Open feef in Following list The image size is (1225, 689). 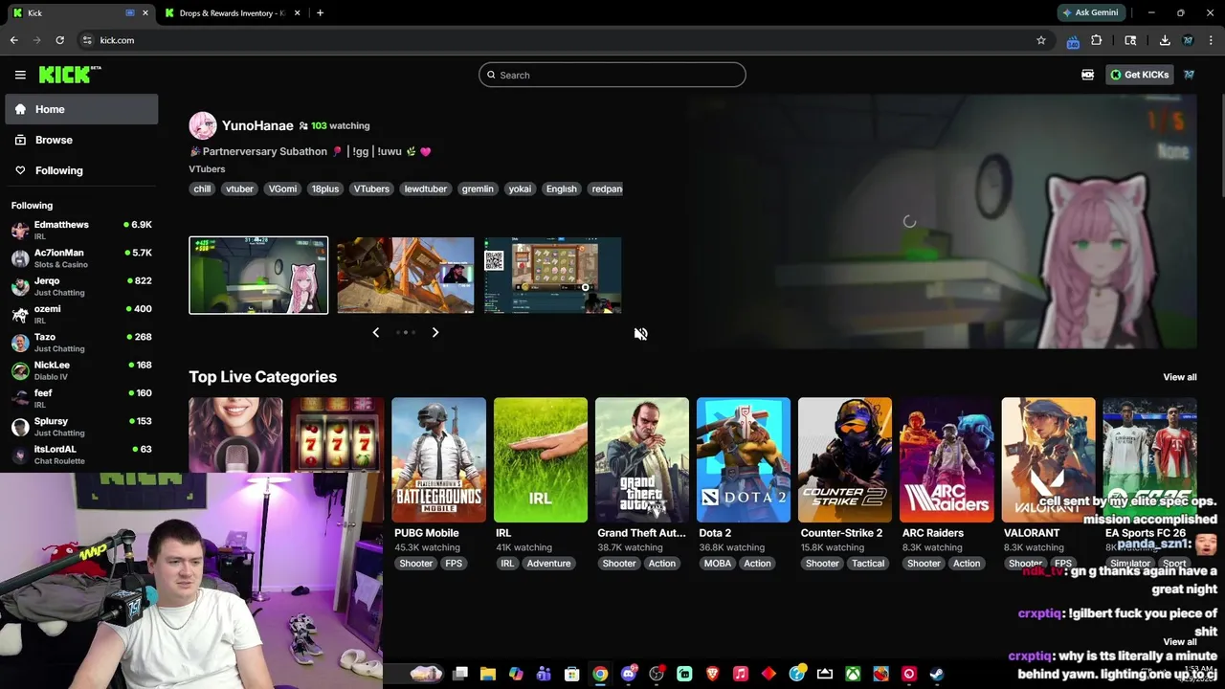coord(81,398)
